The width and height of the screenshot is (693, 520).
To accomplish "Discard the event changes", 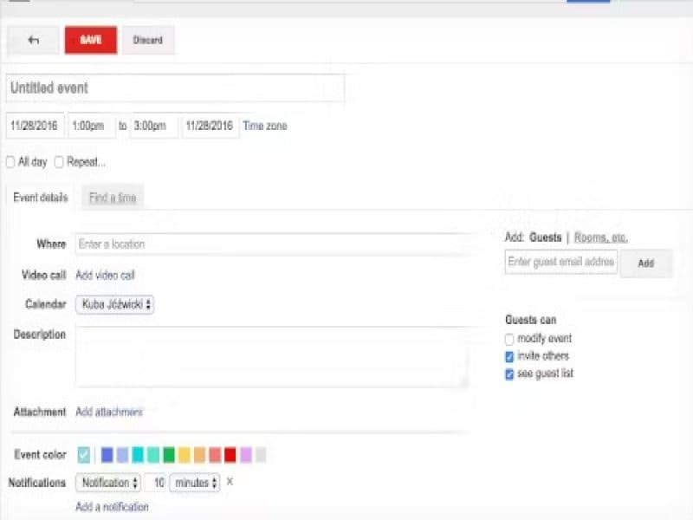I will [x=148, y=40].
